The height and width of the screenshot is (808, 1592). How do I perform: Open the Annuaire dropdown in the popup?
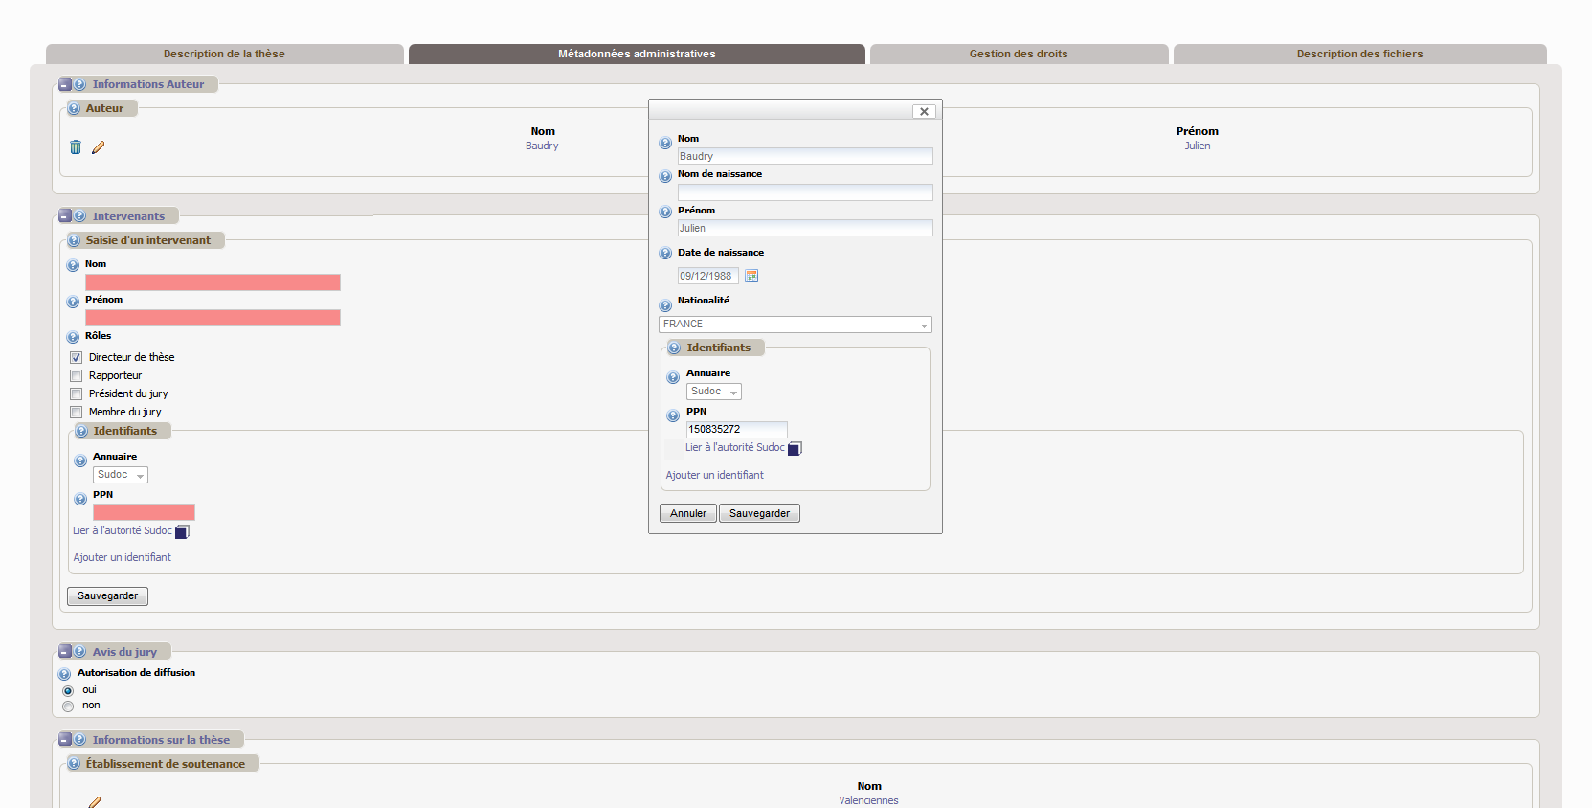tap(713, 392)
